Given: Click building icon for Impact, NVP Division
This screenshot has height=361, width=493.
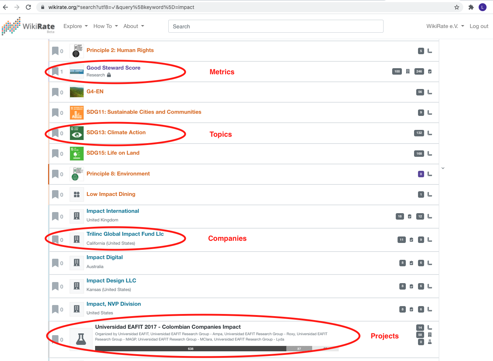Looking at the screenshot, I should 76,309.
